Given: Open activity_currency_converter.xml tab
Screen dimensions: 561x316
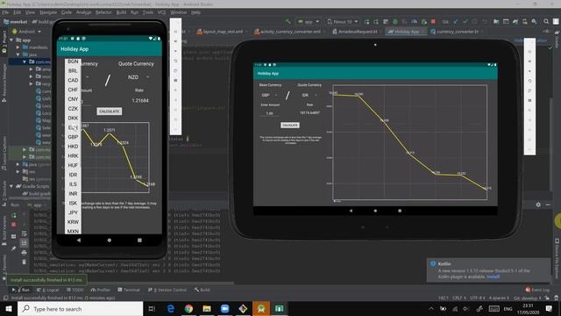Looking at the screenshot, I should (x=290, y=32).
